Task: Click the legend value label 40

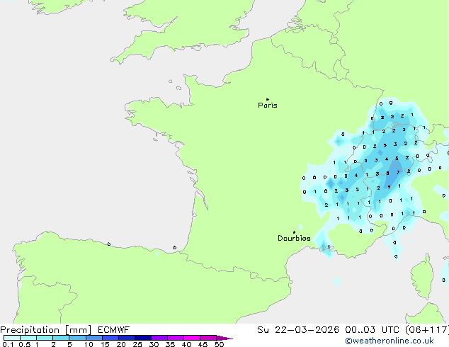Action: pos(186,344)
